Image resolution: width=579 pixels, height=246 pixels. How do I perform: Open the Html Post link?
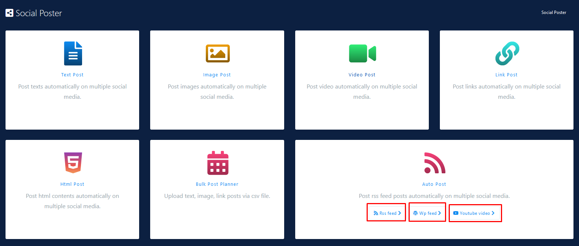[x=72, y=184]
